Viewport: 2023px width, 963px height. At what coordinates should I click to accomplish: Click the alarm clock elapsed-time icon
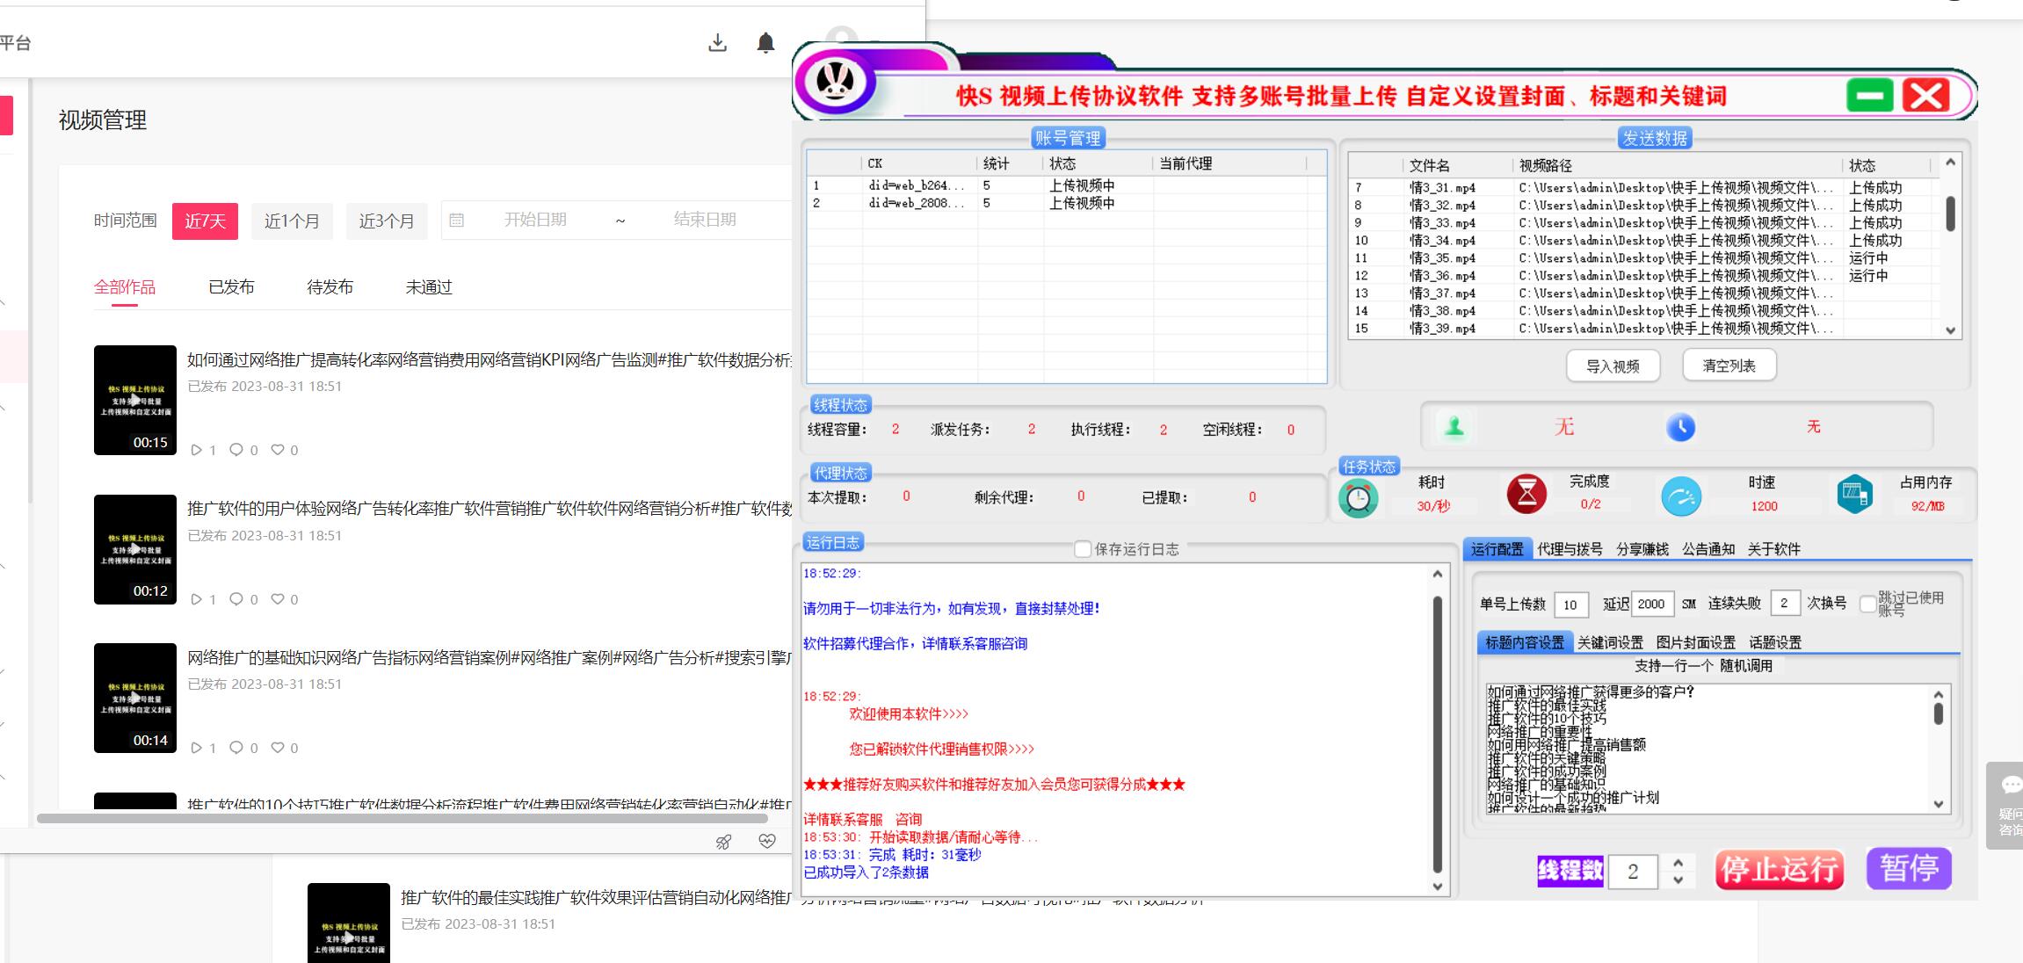1358,498
